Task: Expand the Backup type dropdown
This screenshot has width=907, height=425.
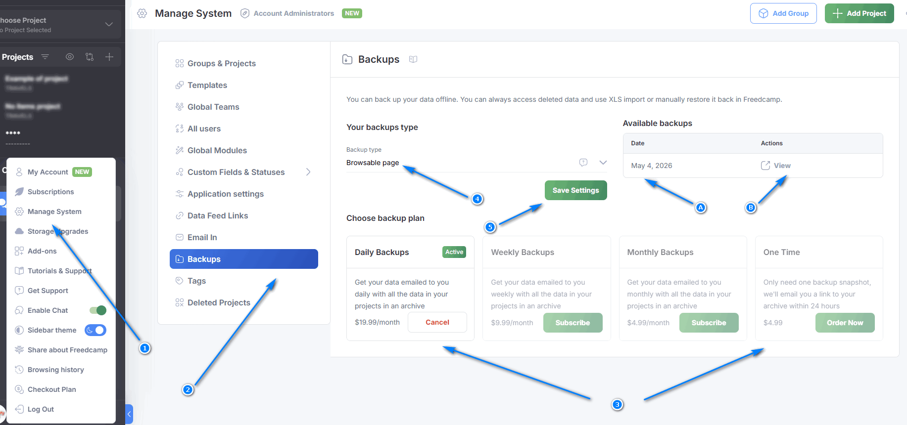Action: click(603, 162)
